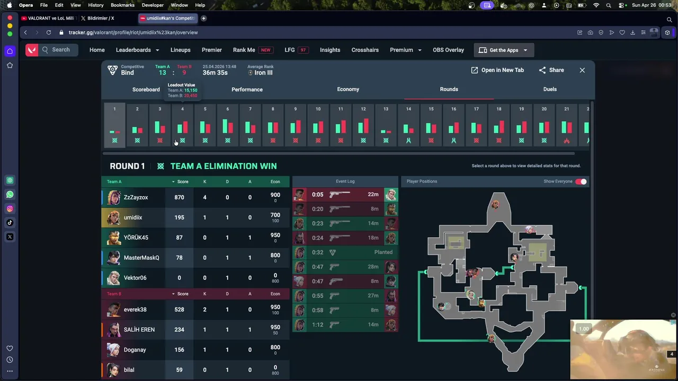Viewport: 678px width, 381px height.
Task: Go back with the browser back arrow
Action: (x=25, y=32)
